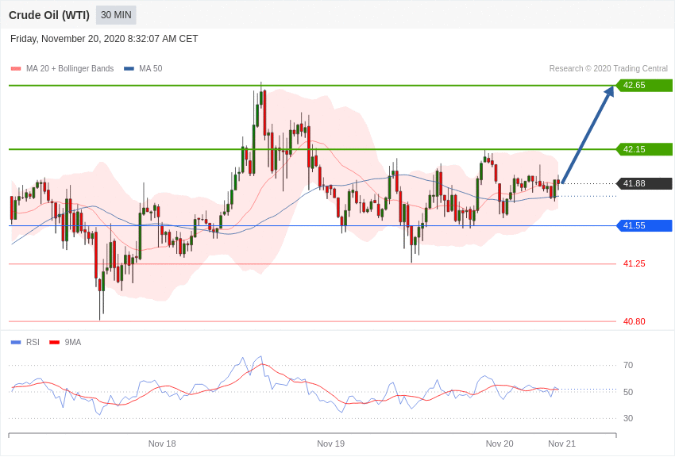The height and width of the screenshot is (457, 675).
Task: Click the 41.88 current price tag
Action: (645, 183)
